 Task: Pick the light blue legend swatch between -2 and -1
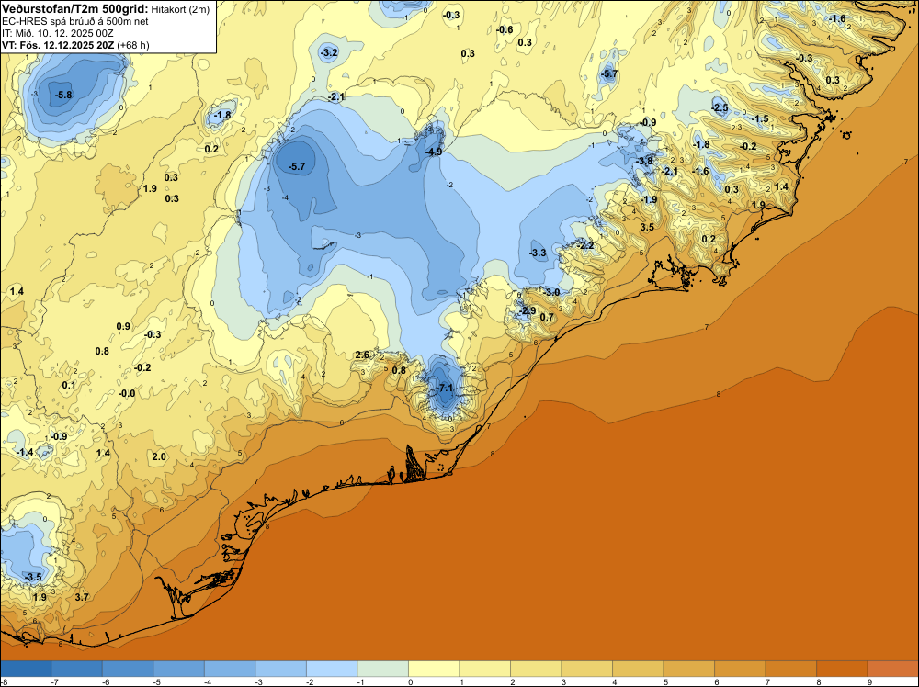(x=332, y=669)
